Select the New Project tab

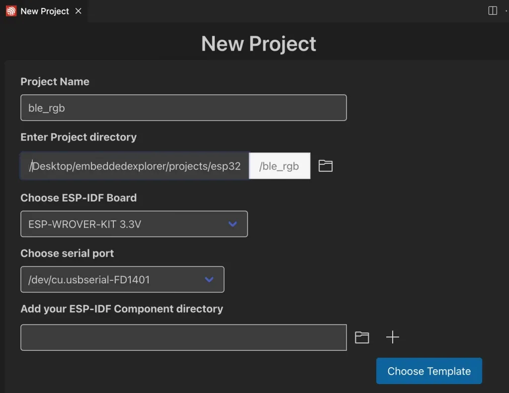click(44, 10)
